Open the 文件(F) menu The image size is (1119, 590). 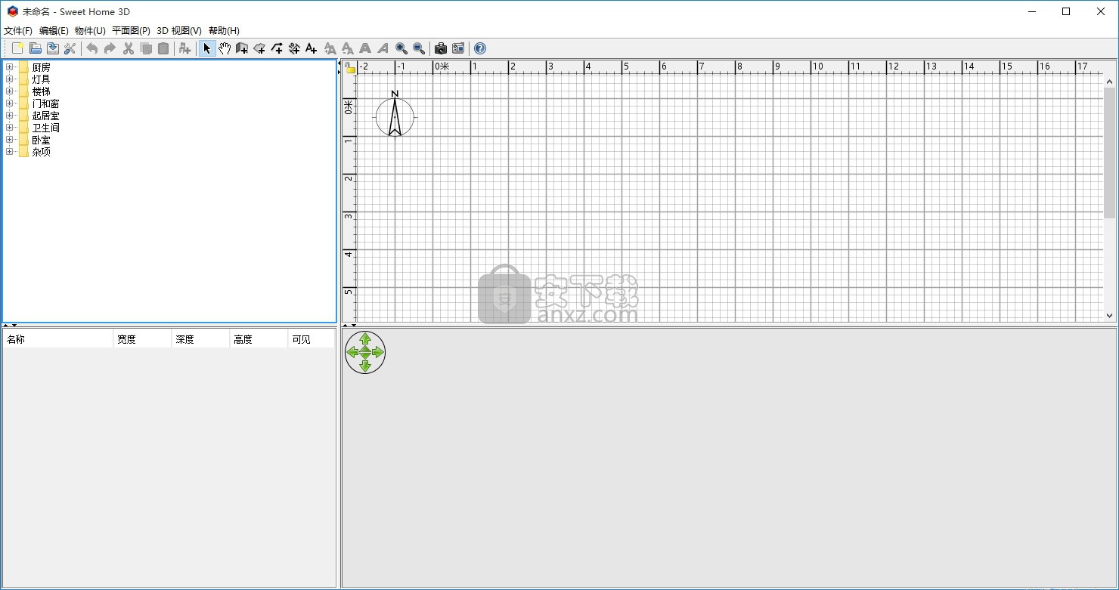click(18, 31)
